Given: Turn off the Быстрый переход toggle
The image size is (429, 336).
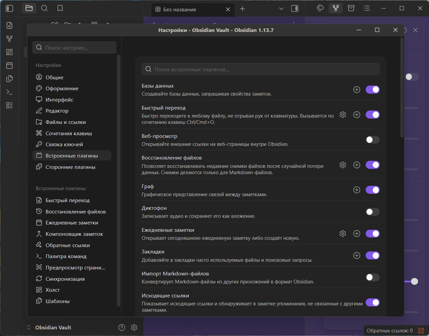Looking at the screenshot, I should click(x=373, y=115).
